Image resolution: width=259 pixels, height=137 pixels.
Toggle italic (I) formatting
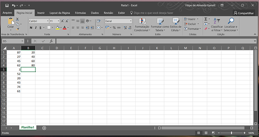(x=36, y=28)
